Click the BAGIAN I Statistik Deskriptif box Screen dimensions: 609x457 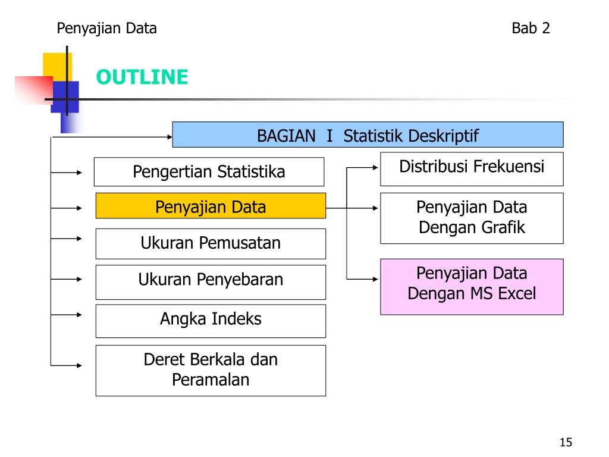click(368, 134)
